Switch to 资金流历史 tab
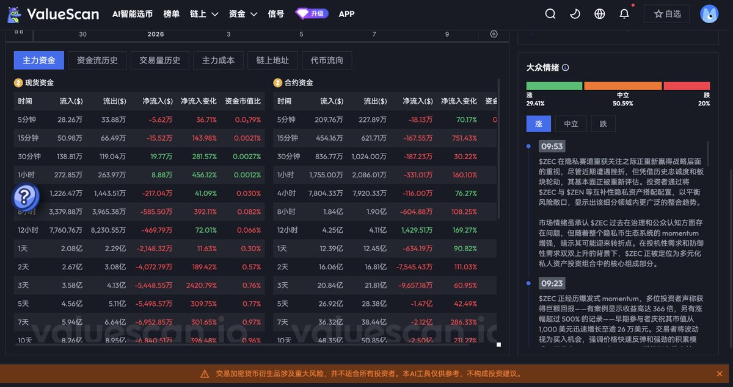Image resolution: width=733 pixels, height=387 pixels. [x=98, y=60]
